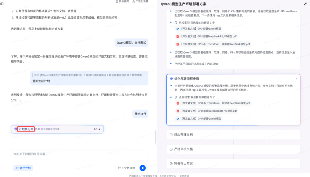Viewport: 310px width, 177px height.
Task: Click the 计划执行中 status label
Action: 26,129
